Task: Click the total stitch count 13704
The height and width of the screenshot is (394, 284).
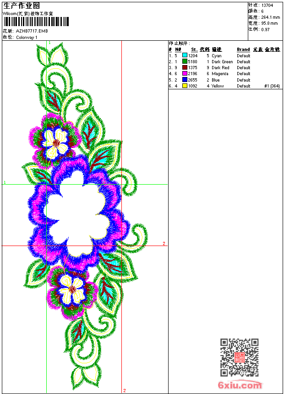Action: (x=267, y=5)
